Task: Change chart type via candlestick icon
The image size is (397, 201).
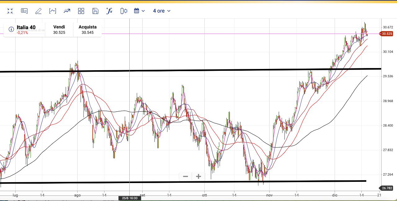Action: [x=124, y=11]
